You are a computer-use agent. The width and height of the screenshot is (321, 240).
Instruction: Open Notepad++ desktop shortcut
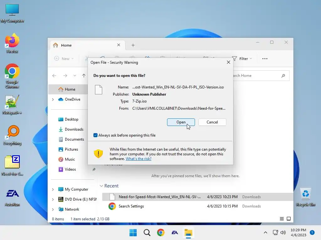click(x=12, y=104)
